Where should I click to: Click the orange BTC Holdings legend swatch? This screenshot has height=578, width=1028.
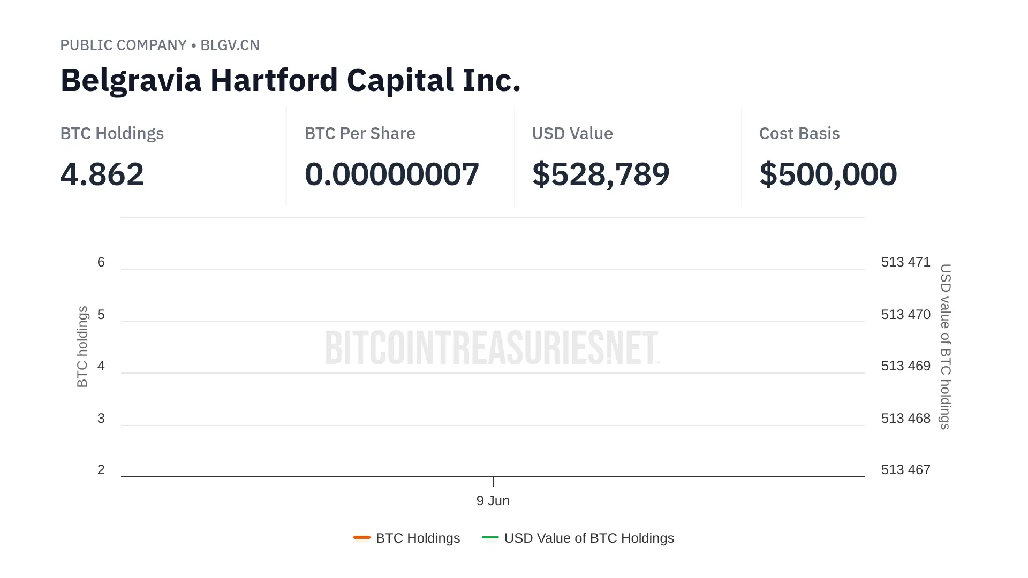(362, 537)
